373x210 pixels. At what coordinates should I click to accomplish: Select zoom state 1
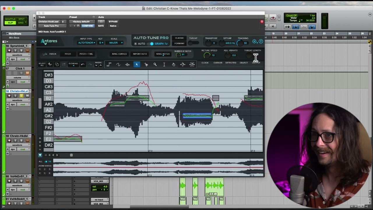point(40,169)
